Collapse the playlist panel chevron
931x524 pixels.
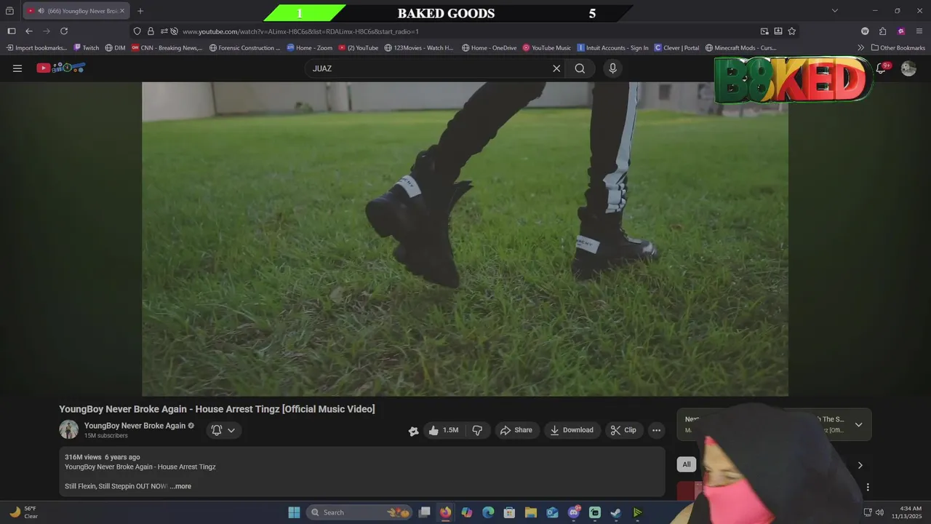point(858,425)
